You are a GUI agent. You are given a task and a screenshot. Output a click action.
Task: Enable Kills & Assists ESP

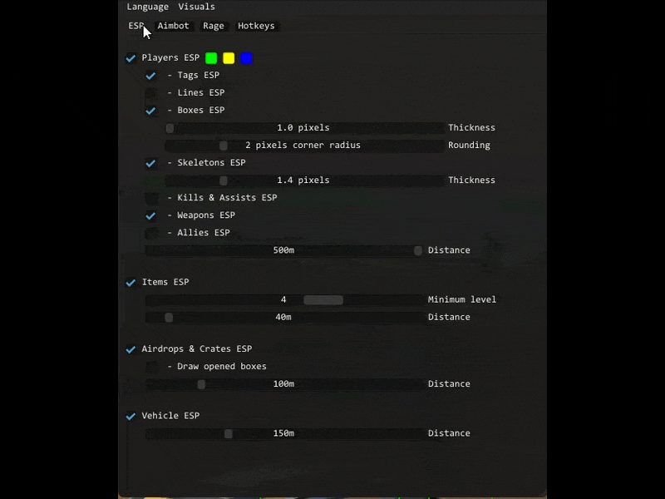150,198
